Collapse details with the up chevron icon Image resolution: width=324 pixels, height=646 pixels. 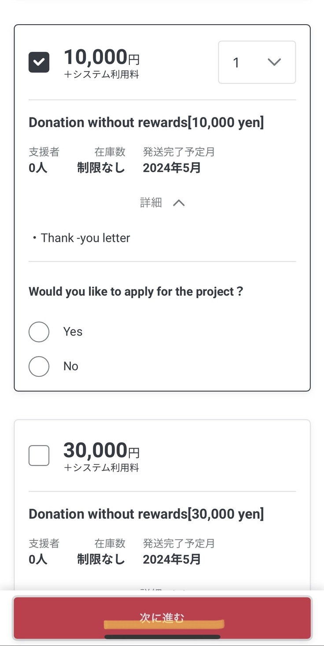179,203
